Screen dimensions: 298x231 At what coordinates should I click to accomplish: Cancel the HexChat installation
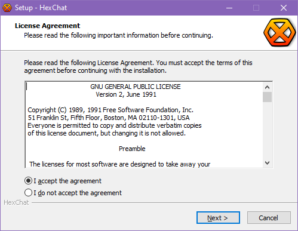coord(269,218)
